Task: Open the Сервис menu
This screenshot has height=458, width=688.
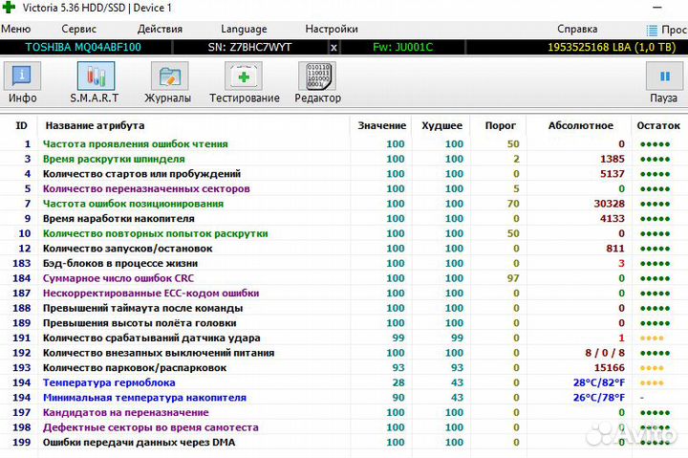Action: click(x=78, y=30)
